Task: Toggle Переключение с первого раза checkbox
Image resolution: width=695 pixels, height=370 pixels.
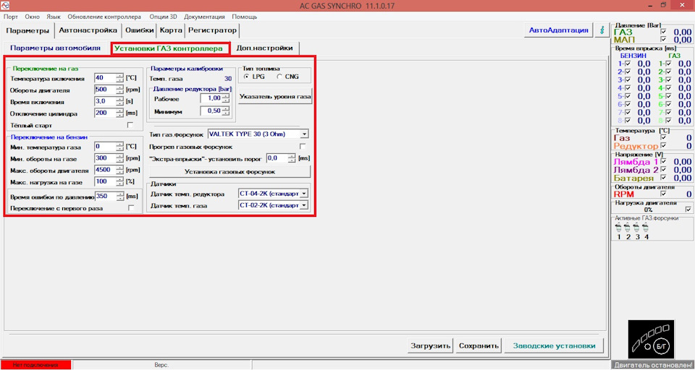Action: 131,208
